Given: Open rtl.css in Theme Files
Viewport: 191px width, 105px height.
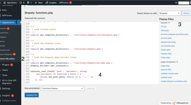Looking at the screenshot, I should point(163,27).
